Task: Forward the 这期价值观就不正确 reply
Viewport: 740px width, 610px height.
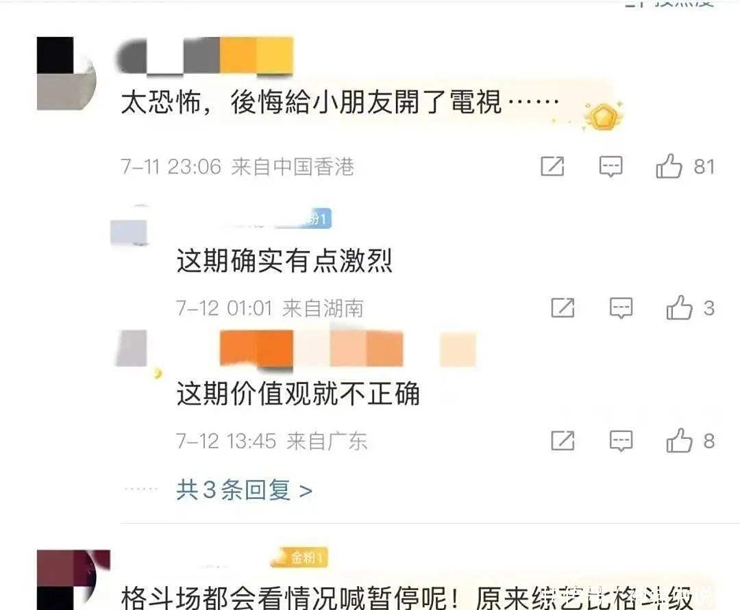Action: click(563, 441)
